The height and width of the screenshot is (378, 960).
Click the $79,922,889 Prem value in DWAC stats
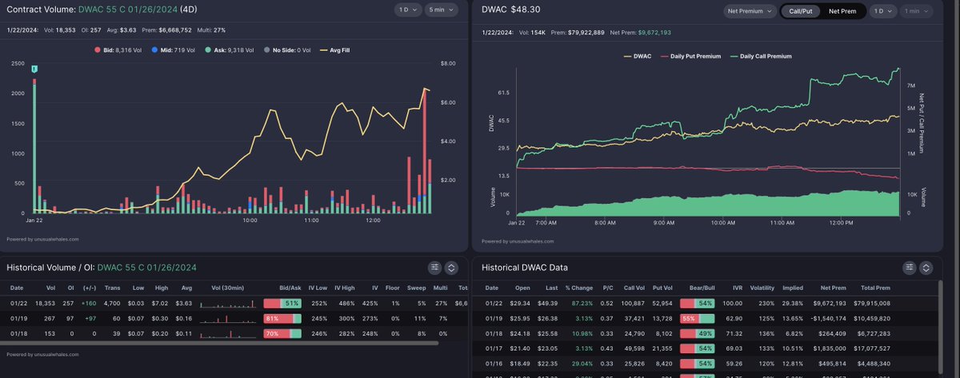pos(586,32)
